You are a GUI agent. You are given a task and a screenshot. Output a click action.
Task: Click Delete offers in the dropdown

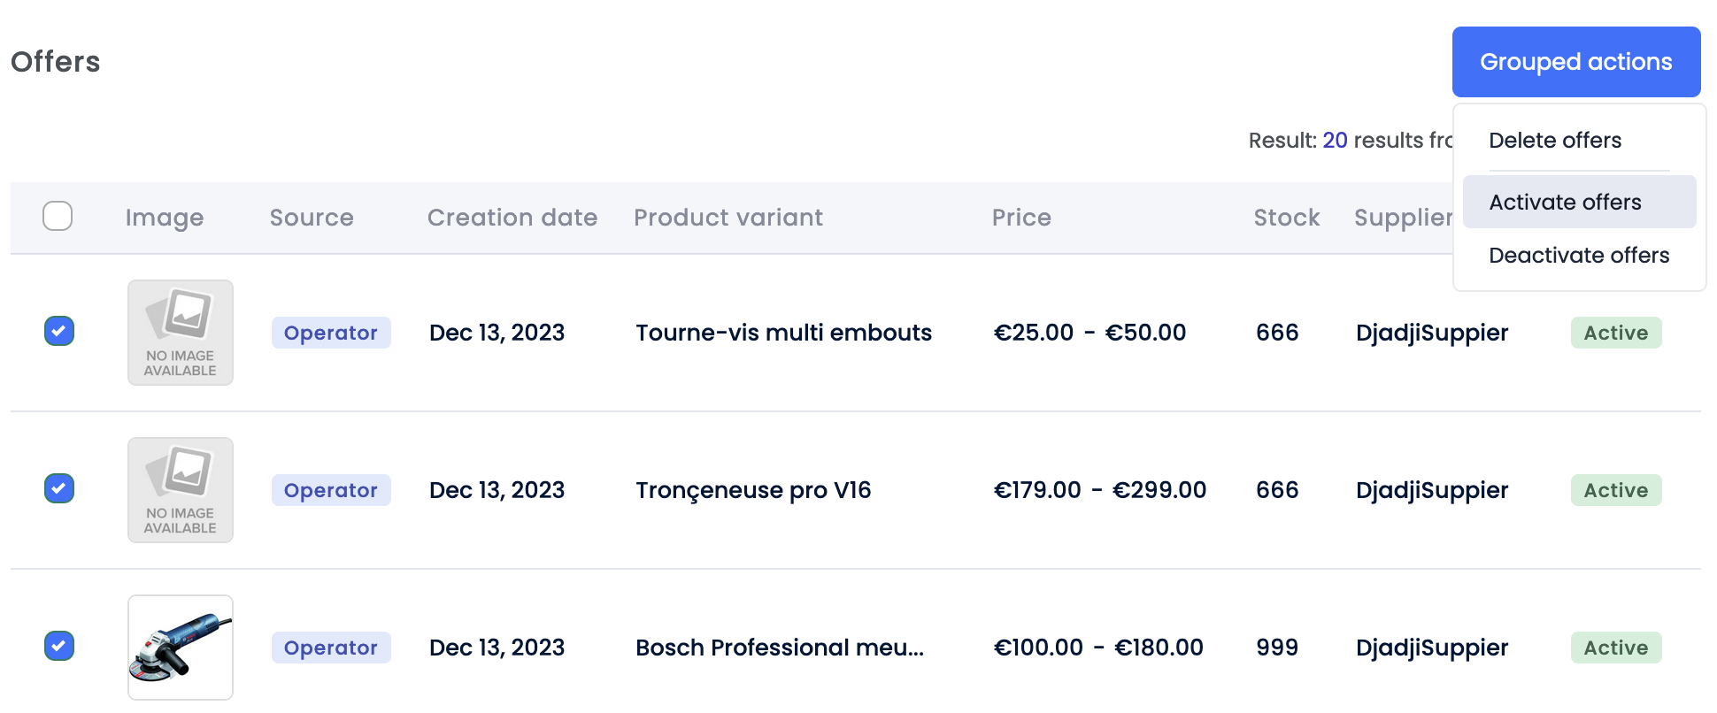point(1554,140)
